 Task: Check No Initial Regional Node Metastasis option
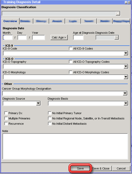(x=50, y=118)
